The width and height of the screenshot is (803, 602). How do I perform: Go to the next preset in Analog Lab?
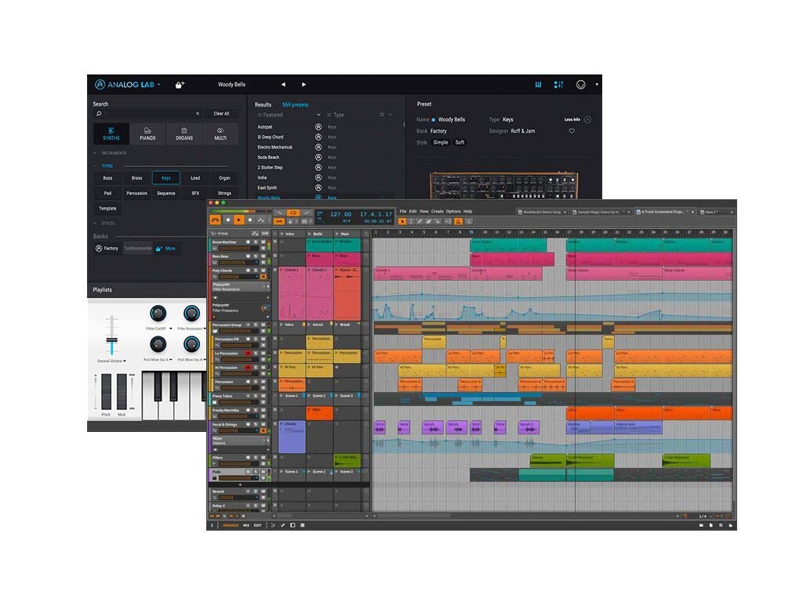point(303,85)
